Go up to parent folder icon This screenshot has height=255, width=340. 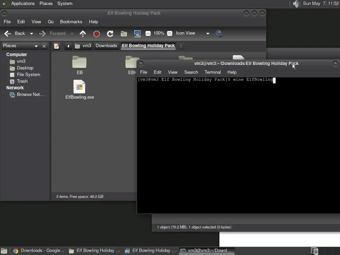point(83,34)
